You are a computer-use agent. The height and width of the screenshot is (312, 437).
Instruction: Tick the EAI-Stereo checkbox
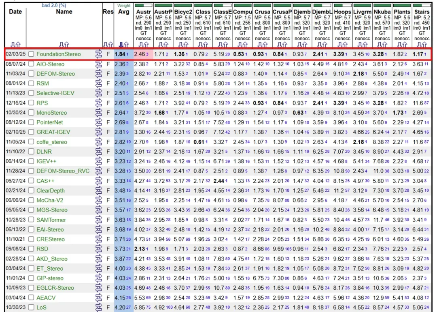click(31, 230)
